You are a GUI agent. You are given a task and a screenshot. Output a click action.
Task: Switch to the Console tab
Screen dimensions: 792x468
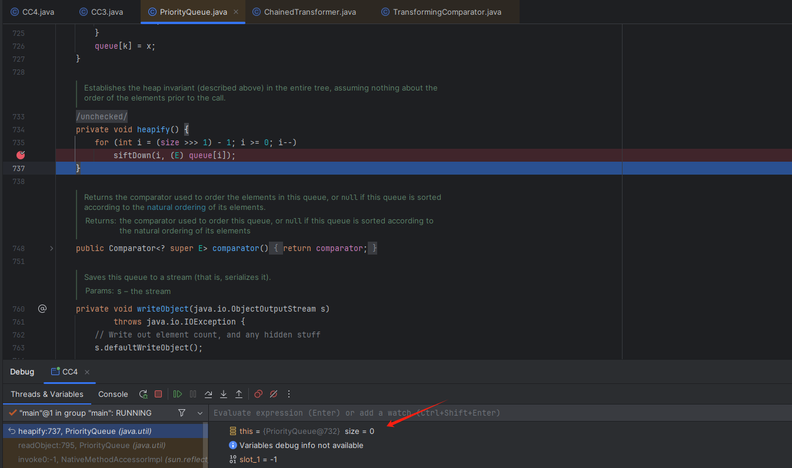point(113,394)
